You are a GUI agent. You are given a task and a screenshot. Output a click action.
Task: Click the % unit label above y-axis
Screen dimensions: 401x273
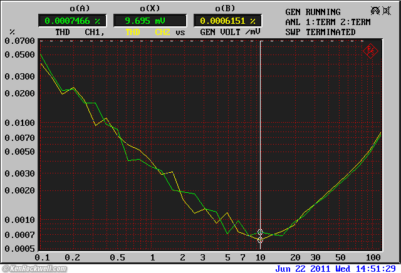pos(12,32)
